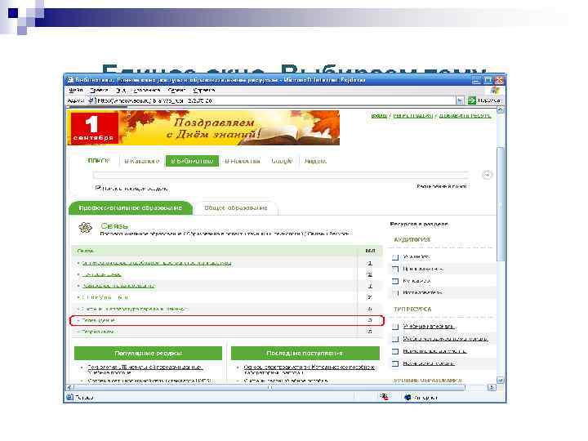Open the Сервис menu
This screenshot has width=588, height=441.
(x=176, y=91)
